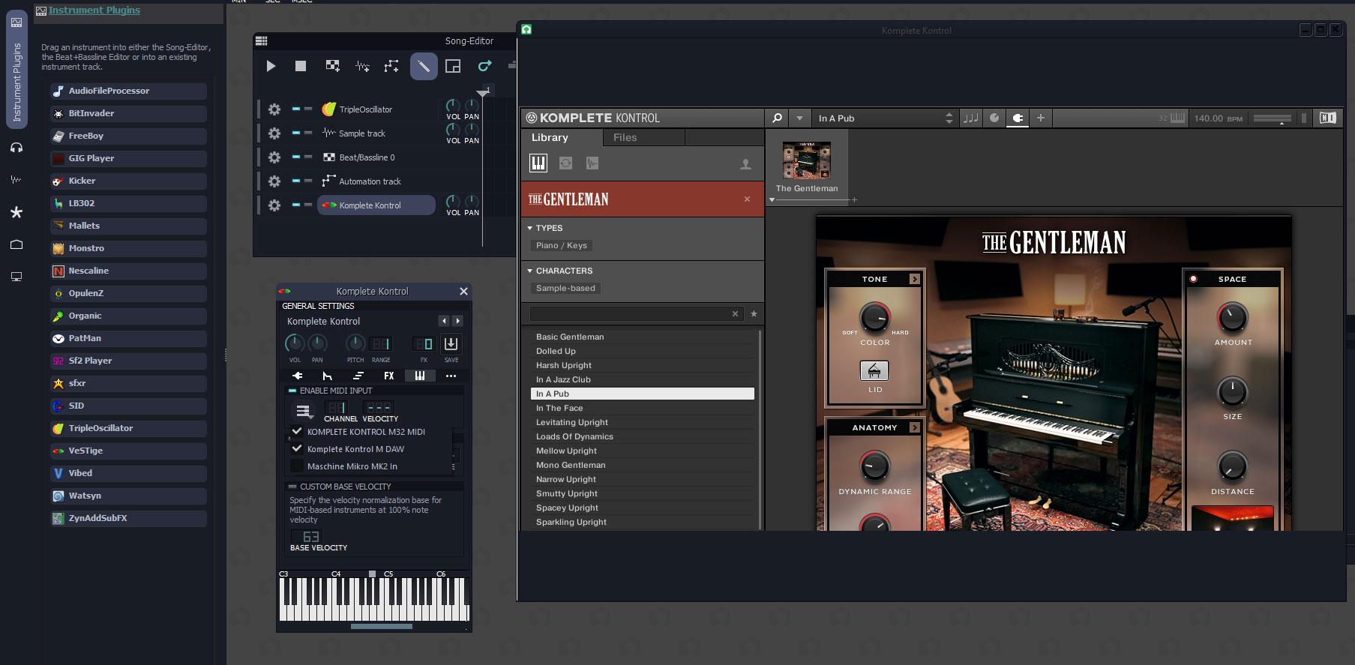
Task: Click the preset search input field
Action: point(636,313)
